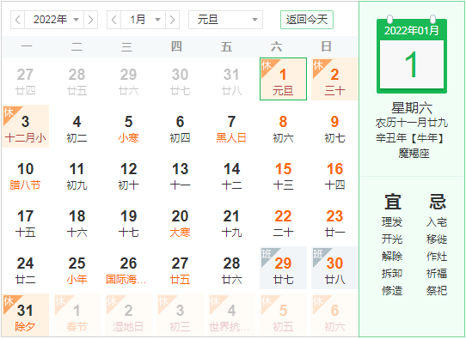Open the 元旦 holiday dropdown

pos(225,20)
